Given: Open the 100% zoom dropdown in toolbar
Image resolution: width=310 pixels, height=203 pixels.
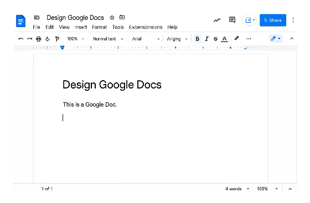Looking at the screenshot, I should [x=76, y=39].
